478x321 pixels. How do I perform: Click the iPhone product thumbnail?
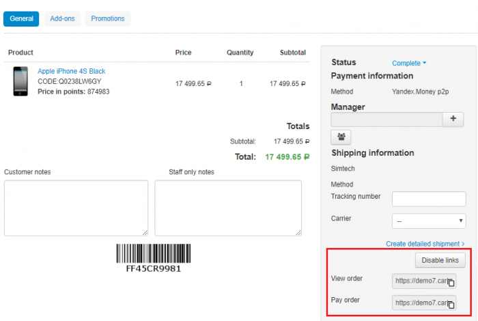20,81
